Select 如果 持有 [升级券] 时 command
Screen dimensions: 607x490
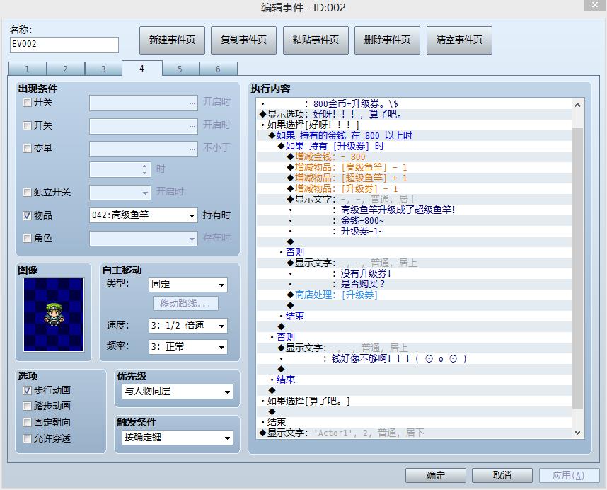[x=414, y=146]
